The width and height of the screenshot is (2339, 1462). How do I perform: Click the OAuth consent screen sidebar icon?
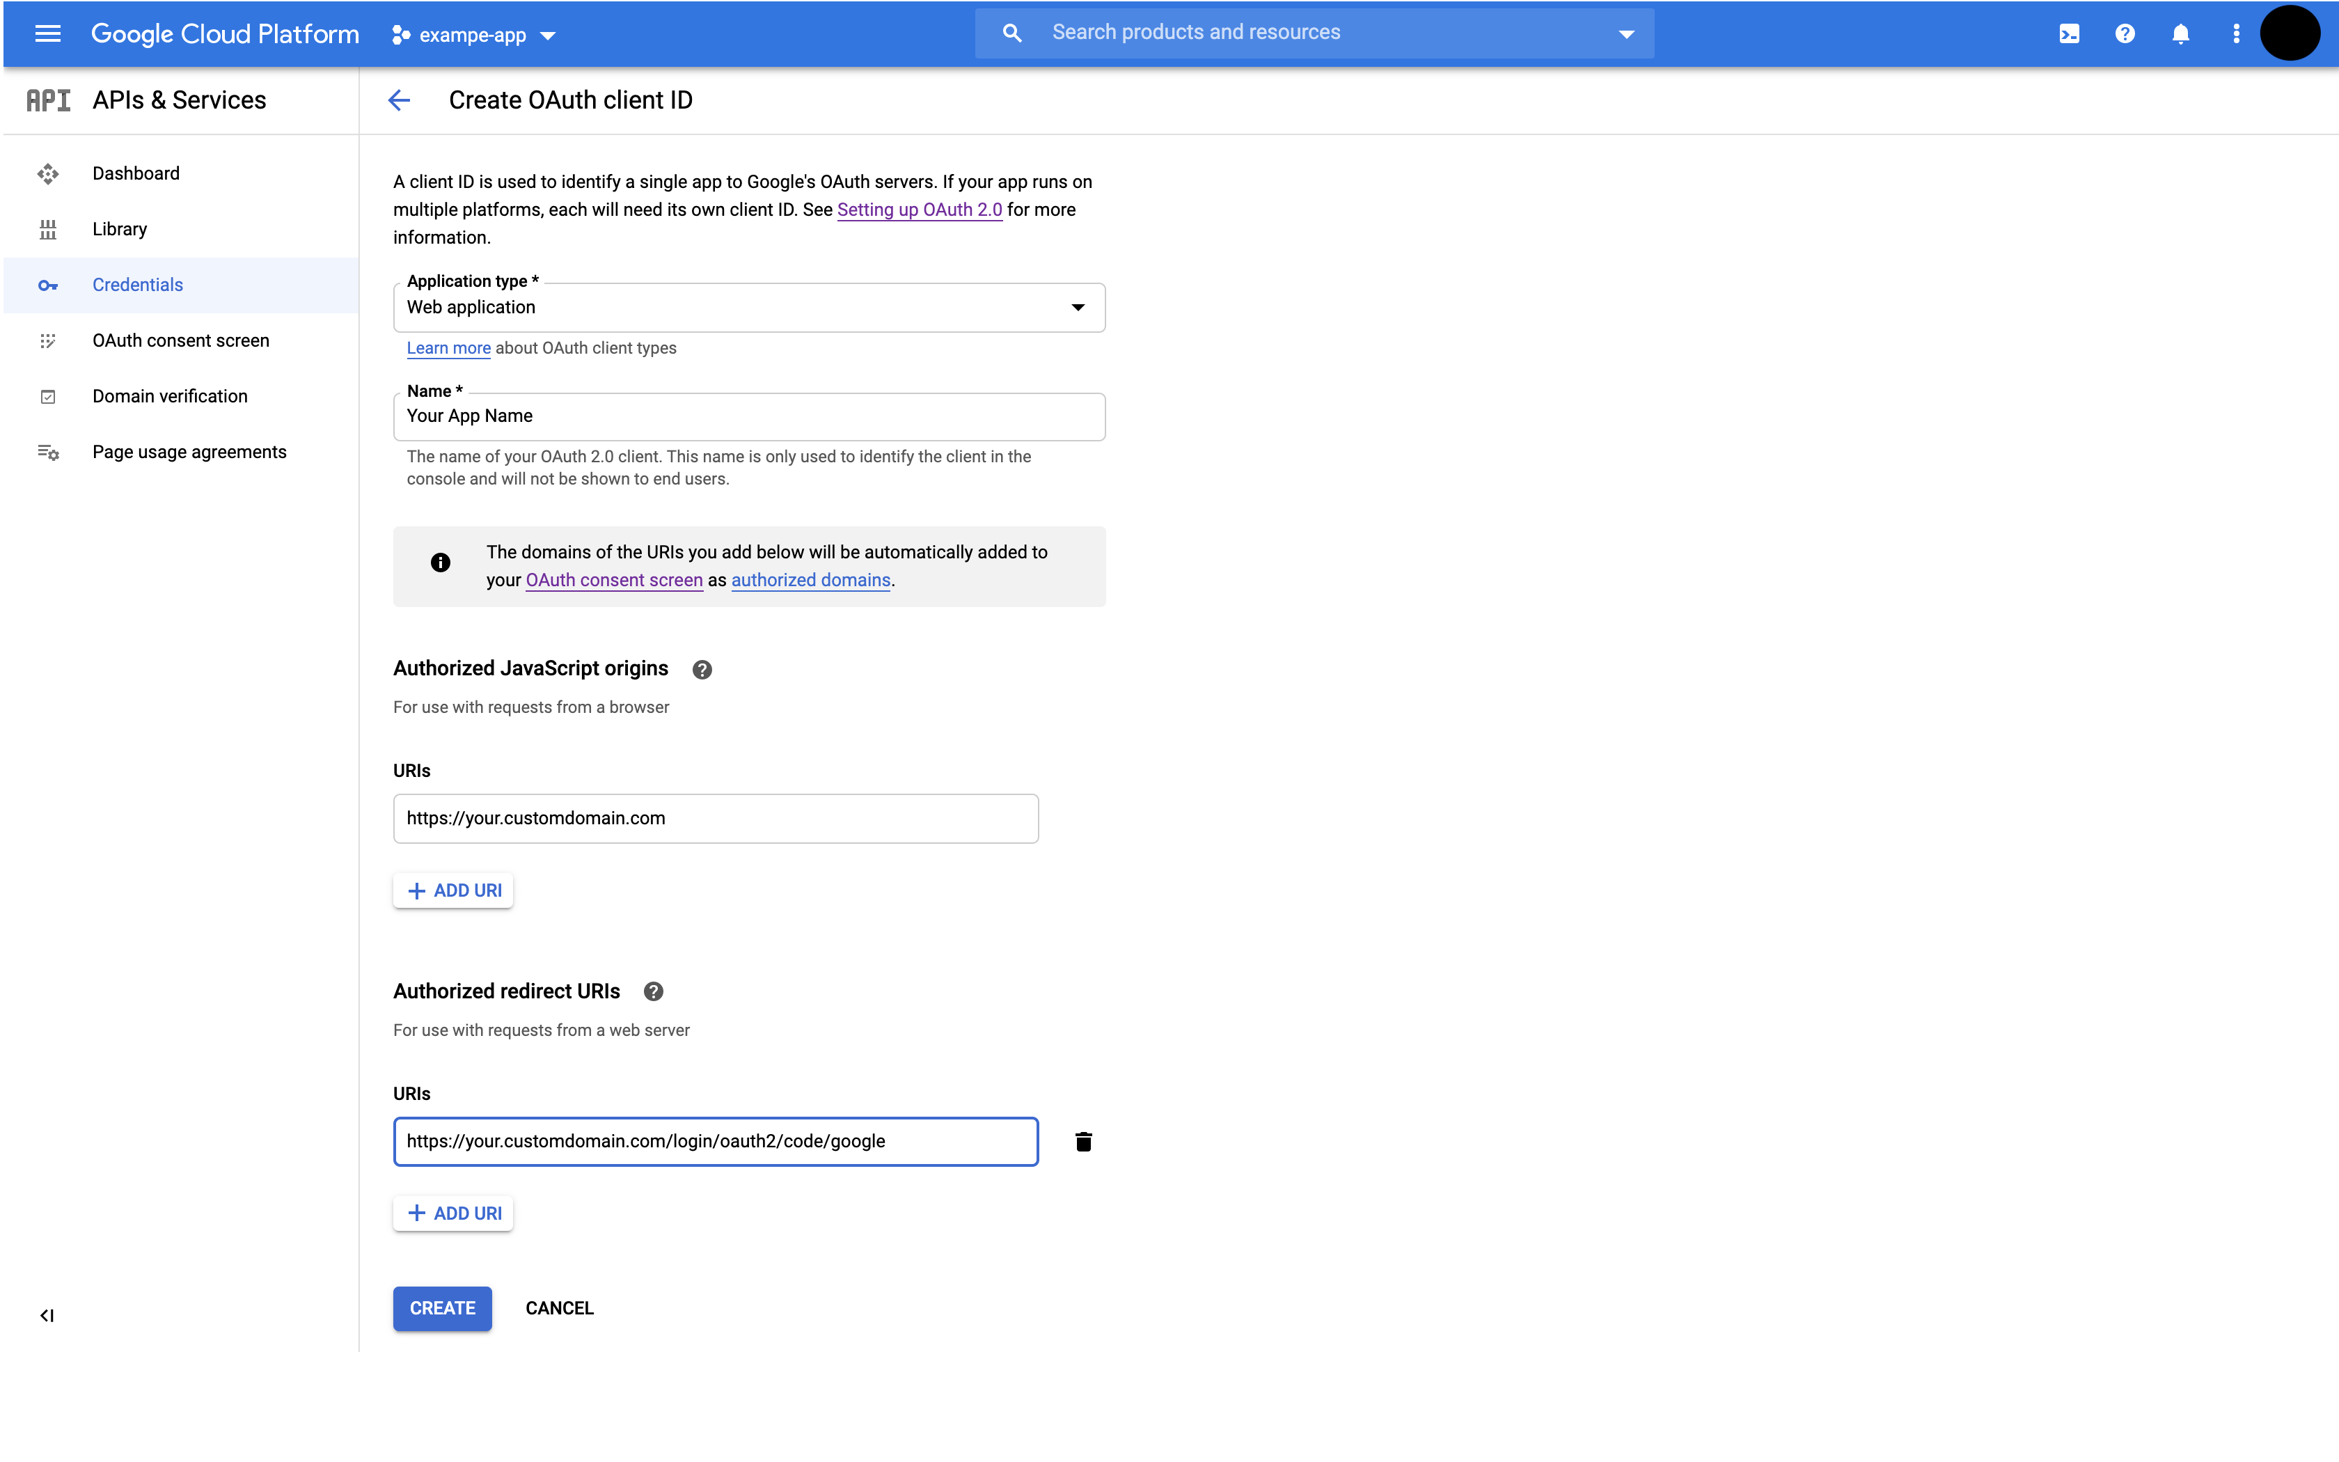point(47,340)
